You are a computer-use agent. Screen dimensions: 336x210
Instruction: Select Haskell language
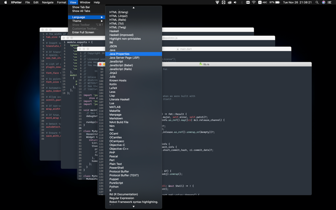click(x=134, y=31)
